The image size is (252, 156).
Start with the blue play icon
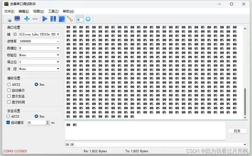(45, 19)
